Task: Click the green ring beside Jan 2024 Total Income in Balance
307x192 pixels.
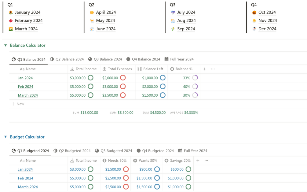Action: pyautogui.click(x=90, y=78)
